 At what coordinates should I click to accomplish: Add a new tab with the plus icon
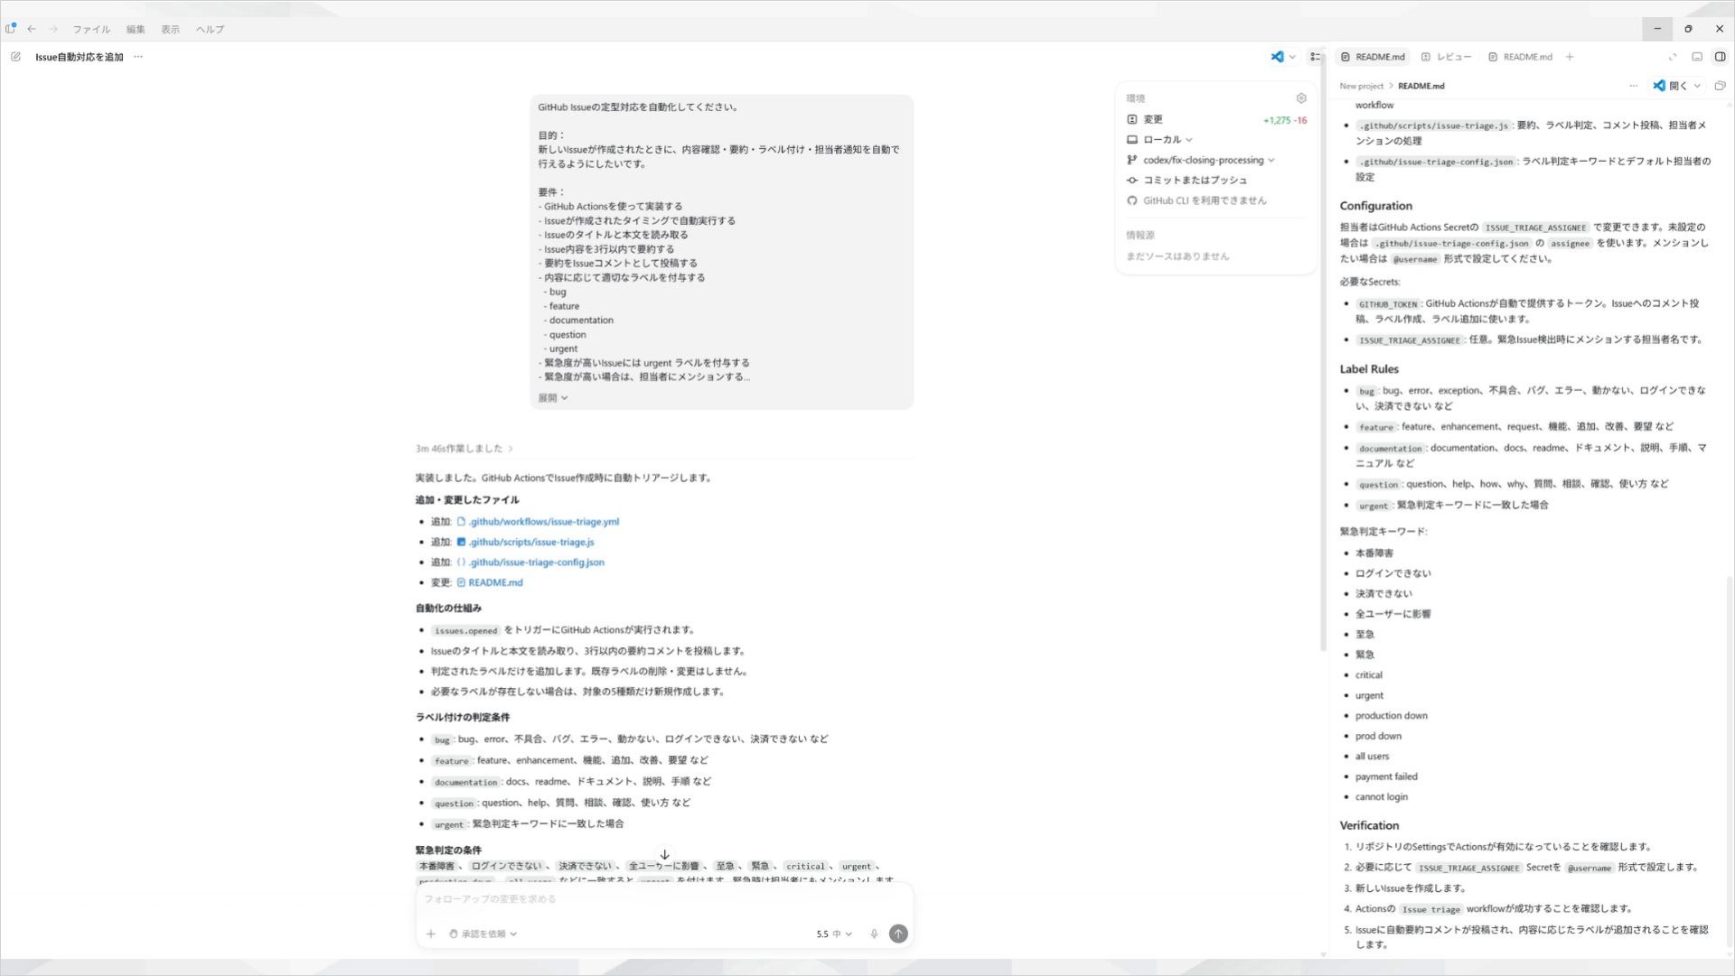[x=1570, y=57]
